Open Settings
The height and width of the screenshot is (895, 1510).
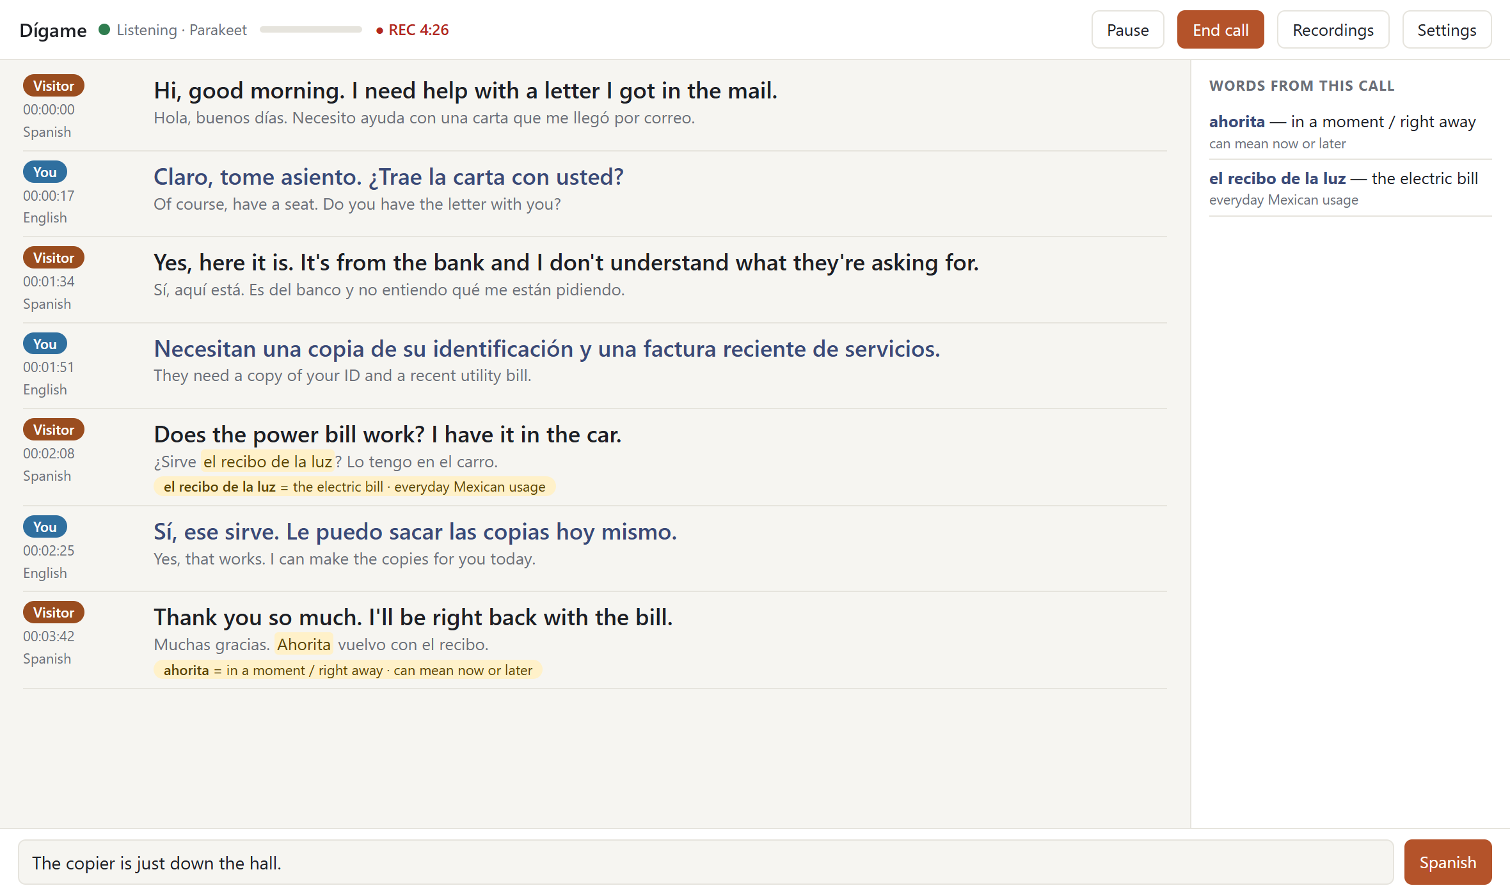point(1447,30)
